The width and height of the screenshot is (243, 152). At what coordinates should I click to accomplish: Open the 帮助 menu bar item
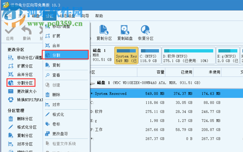[99, 16]
